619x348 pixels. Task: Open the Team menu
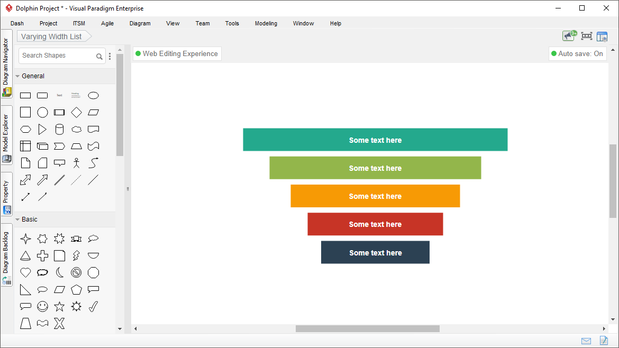click(203, 23)
